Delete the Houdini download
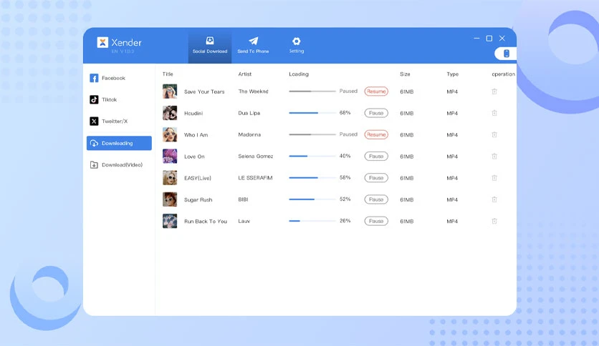The height and width of the screenshot is (346, 599). click(494, 113)
